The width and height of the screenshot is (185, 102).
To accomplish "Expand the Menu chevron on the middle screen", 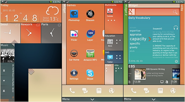I will (92, 99).
